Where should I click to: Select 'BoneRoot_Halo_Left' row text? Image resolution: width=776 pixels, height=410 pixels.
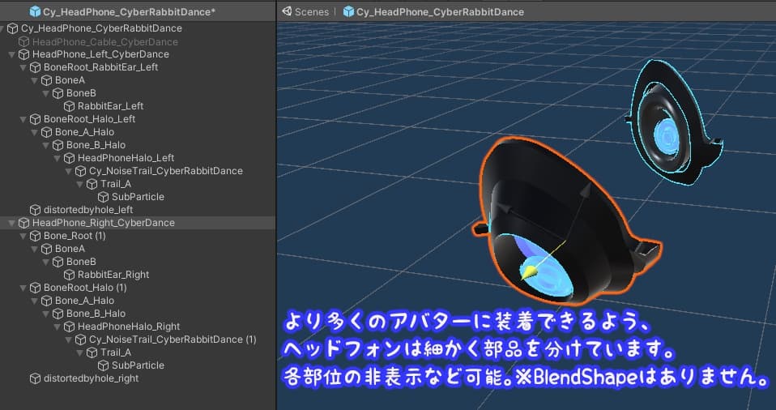point(89,119)
